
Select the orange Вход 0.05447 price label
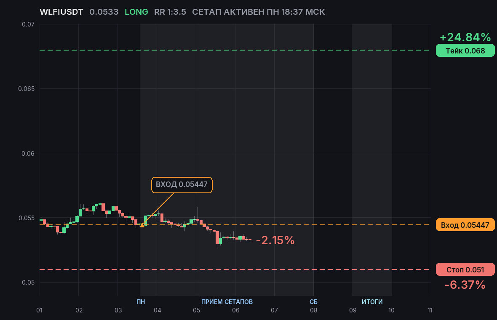click(x=465, y=225)
